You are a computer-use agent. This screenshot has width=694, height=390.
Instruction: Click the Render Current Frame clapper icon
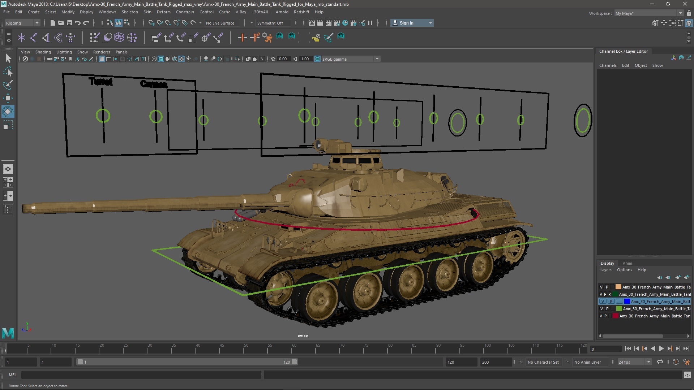(x=320, y=23)
